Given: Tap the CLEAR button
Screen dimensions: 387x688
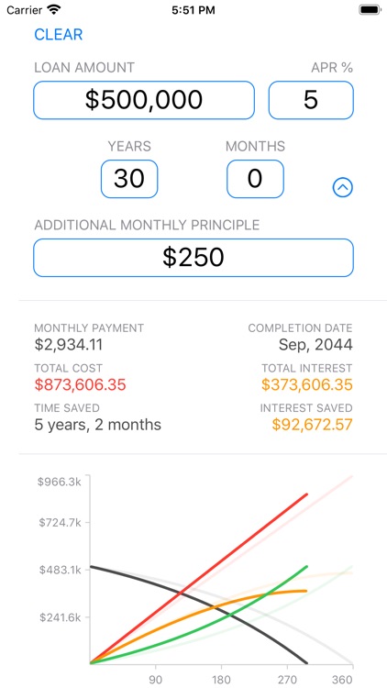Looking at the screenshot, I should point(59,35).
